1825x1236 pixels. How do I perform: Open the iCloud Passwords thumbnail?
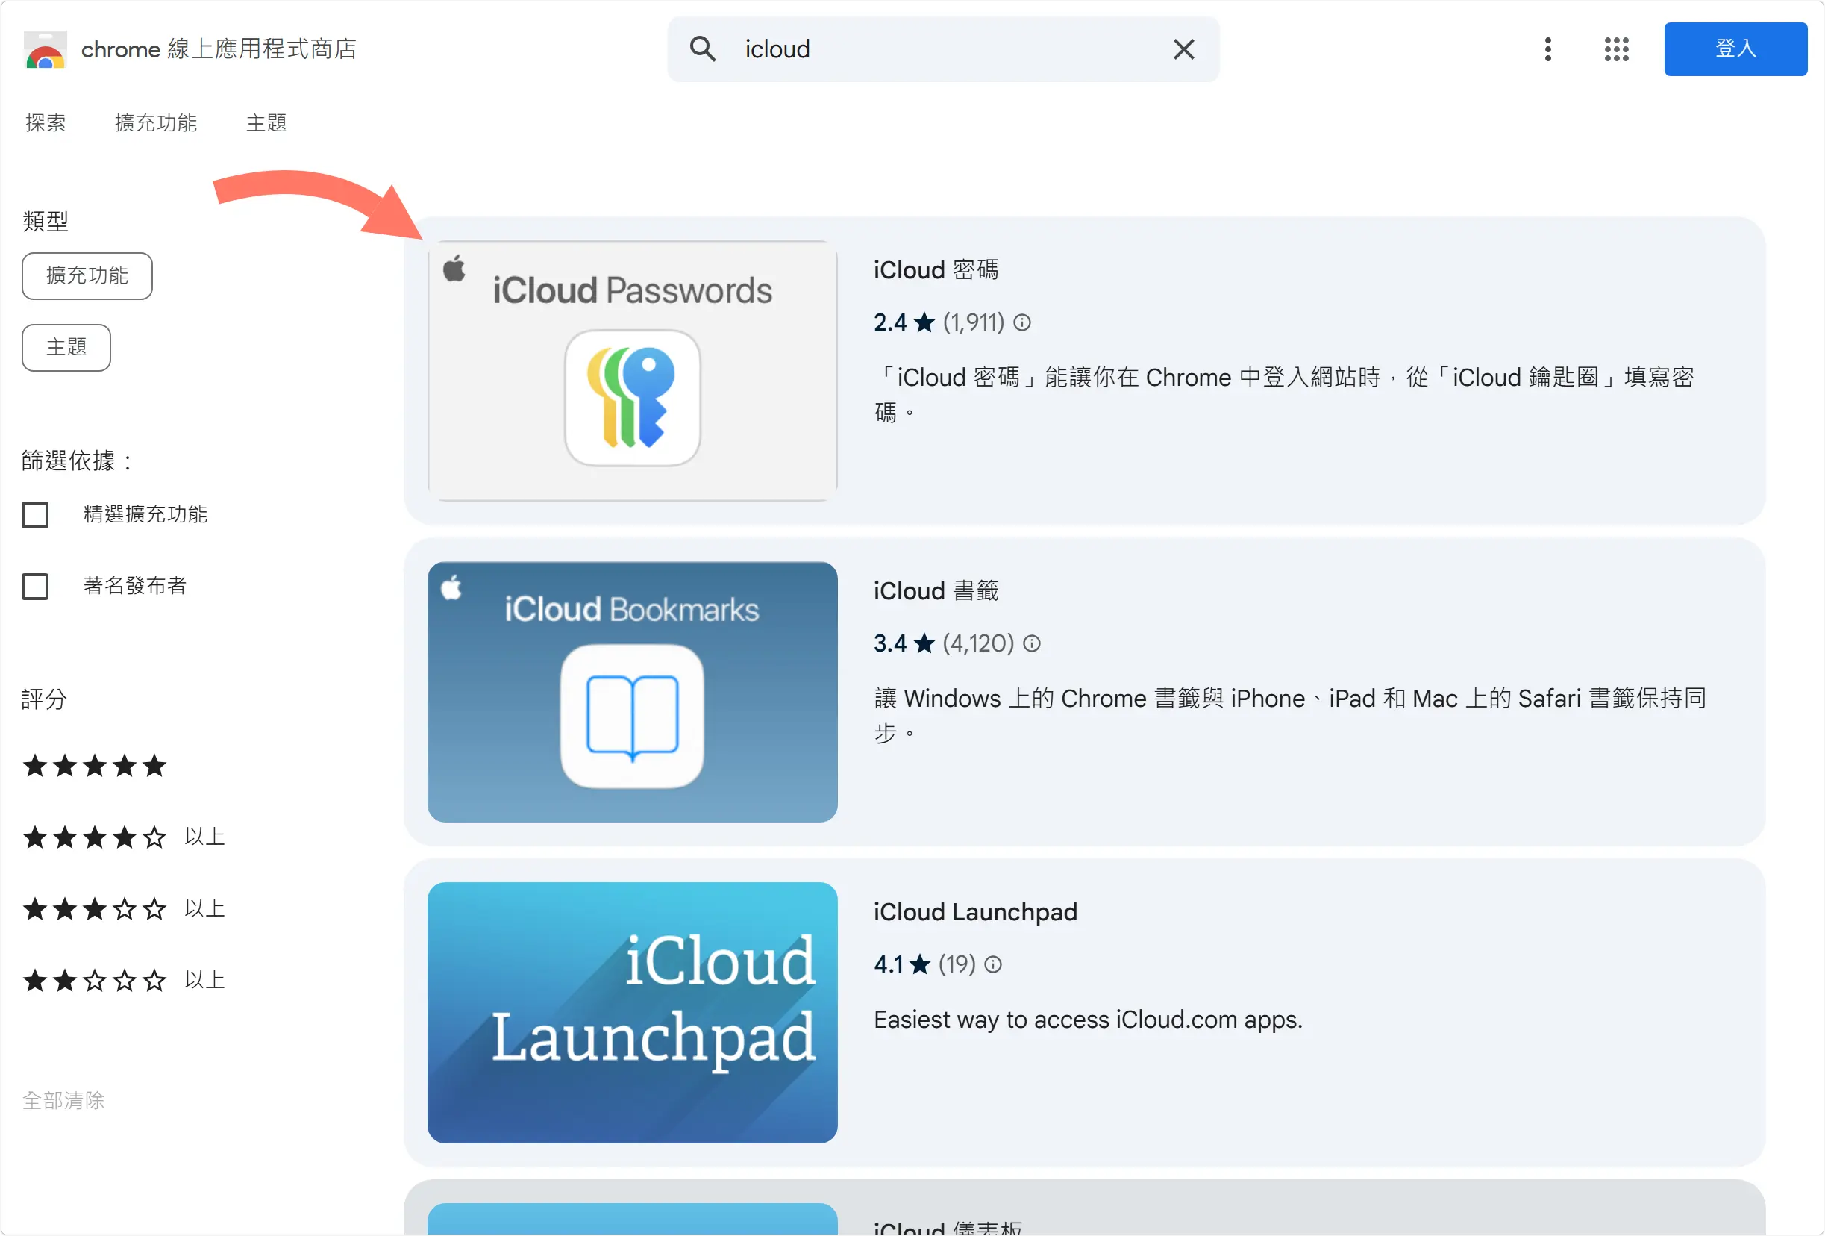[632, 370]
